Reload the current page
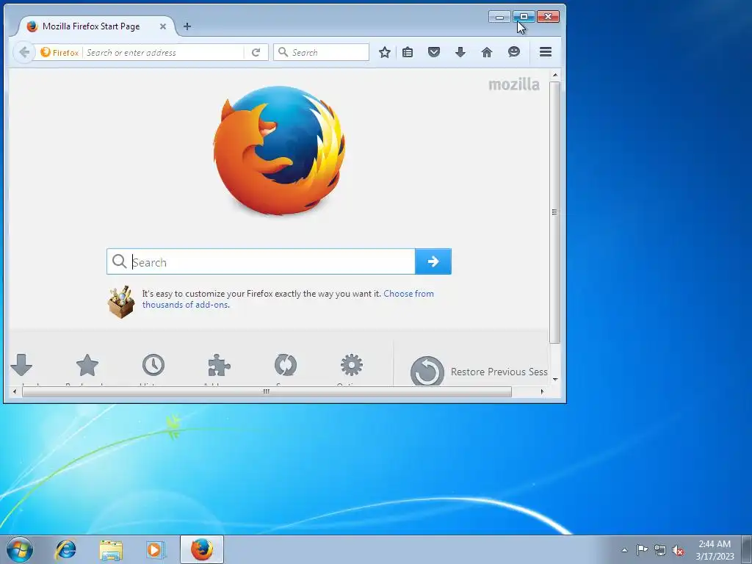This screenshot has width=752, height=564. pos(256,52)
